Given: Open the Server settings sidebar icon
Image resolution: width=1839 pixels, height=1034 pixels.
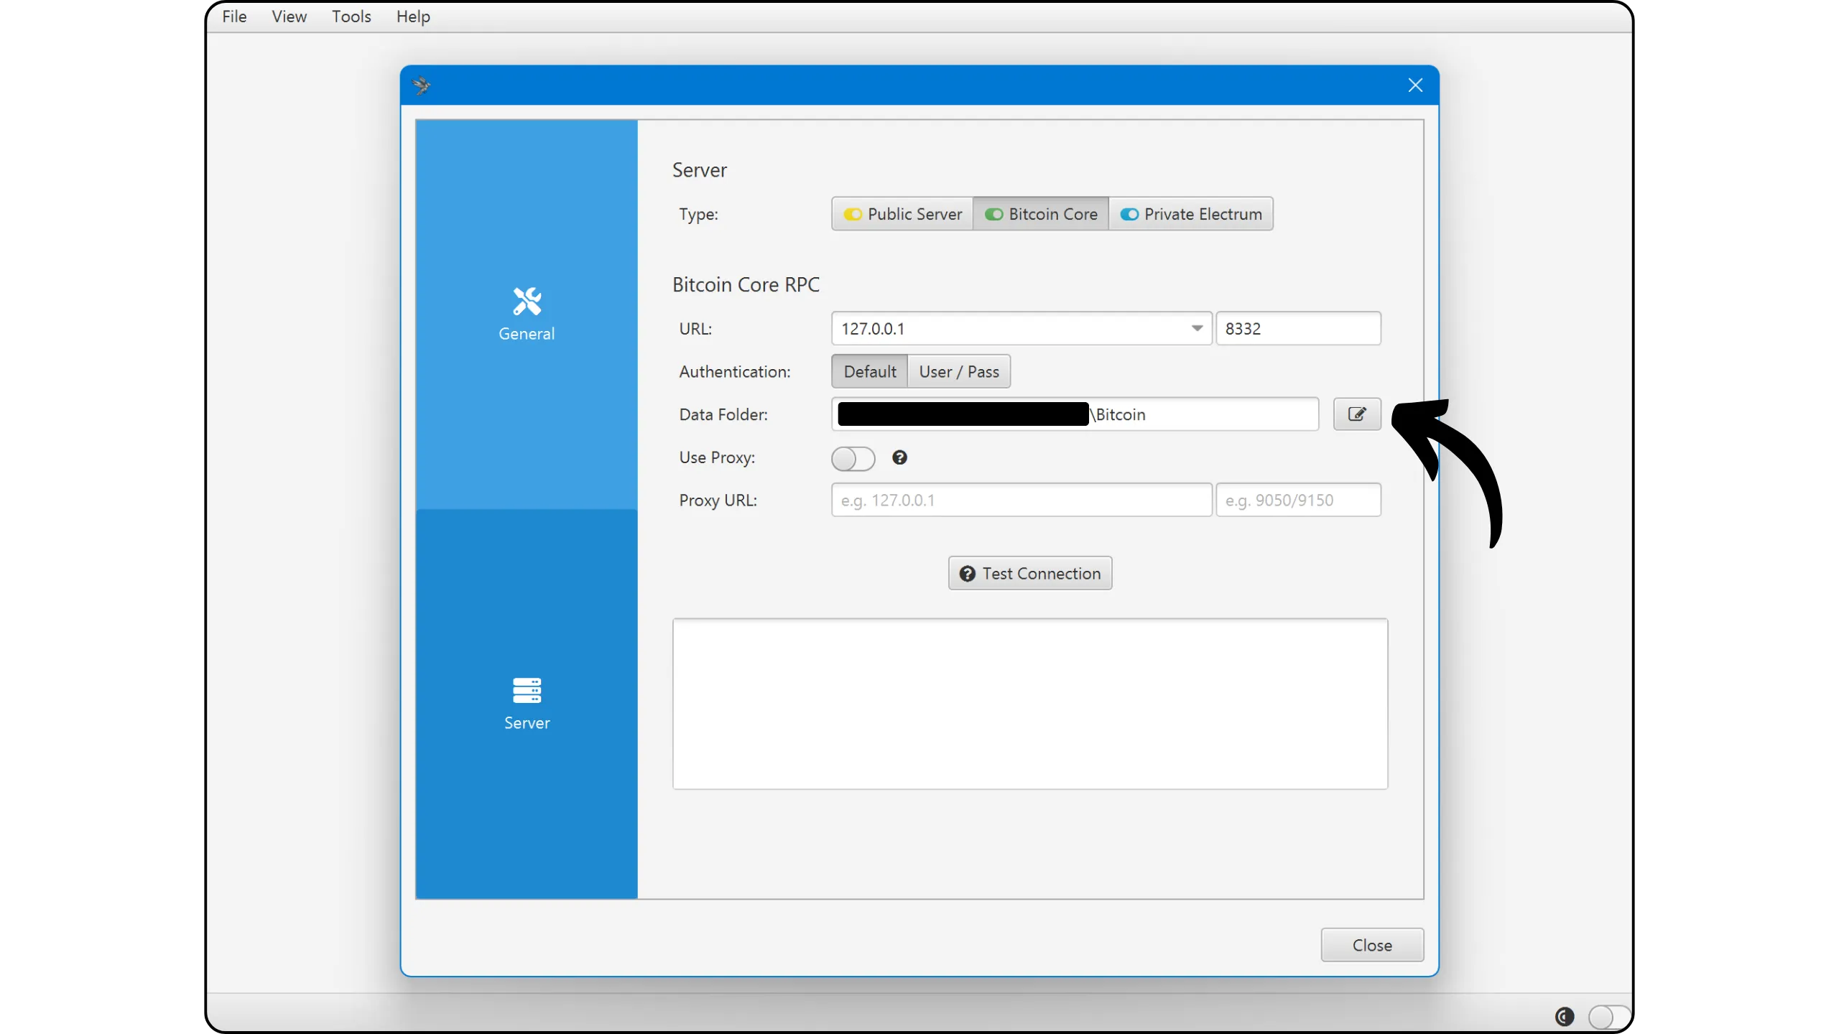Looking at the screenshot, I should 527,691.
